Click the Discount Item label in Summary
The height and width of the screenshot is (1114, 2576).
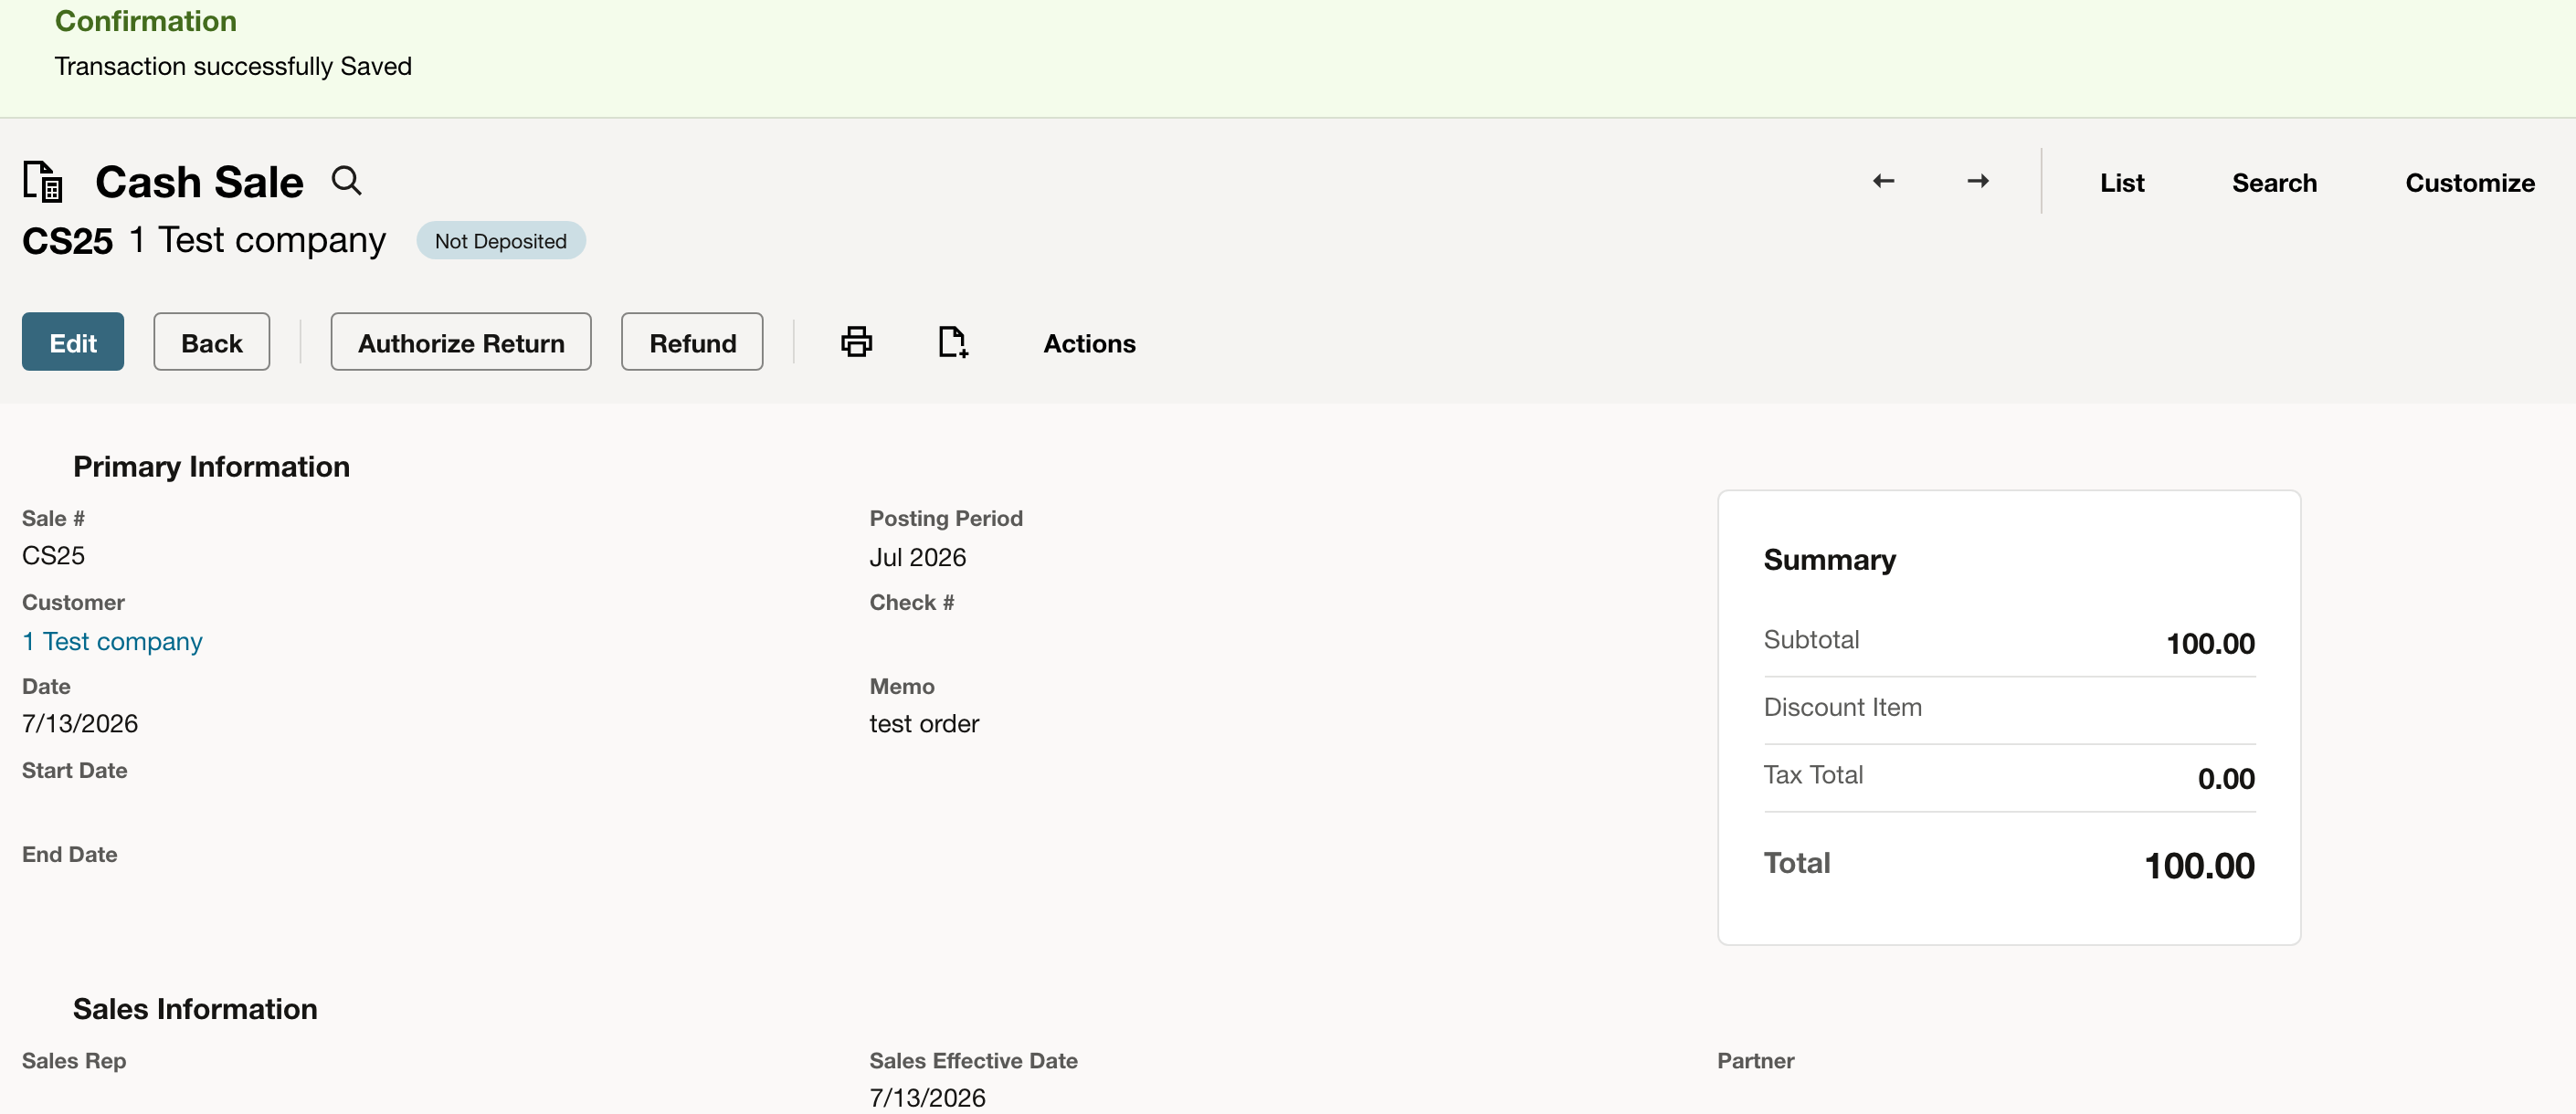coord(1842,707)
